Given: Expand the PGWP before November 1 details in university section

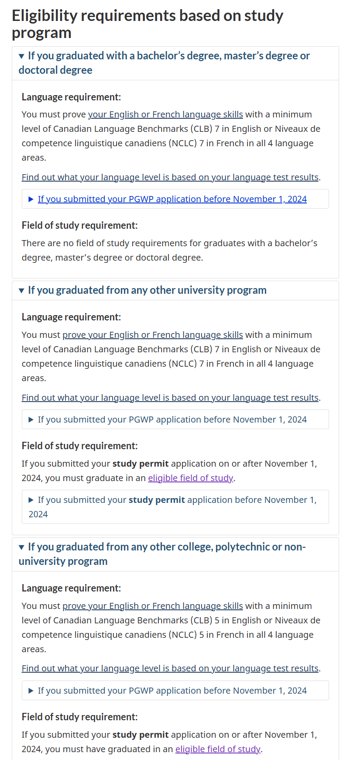Looking at the screenshot, I should pyautogui.click(x=172, y=420).
